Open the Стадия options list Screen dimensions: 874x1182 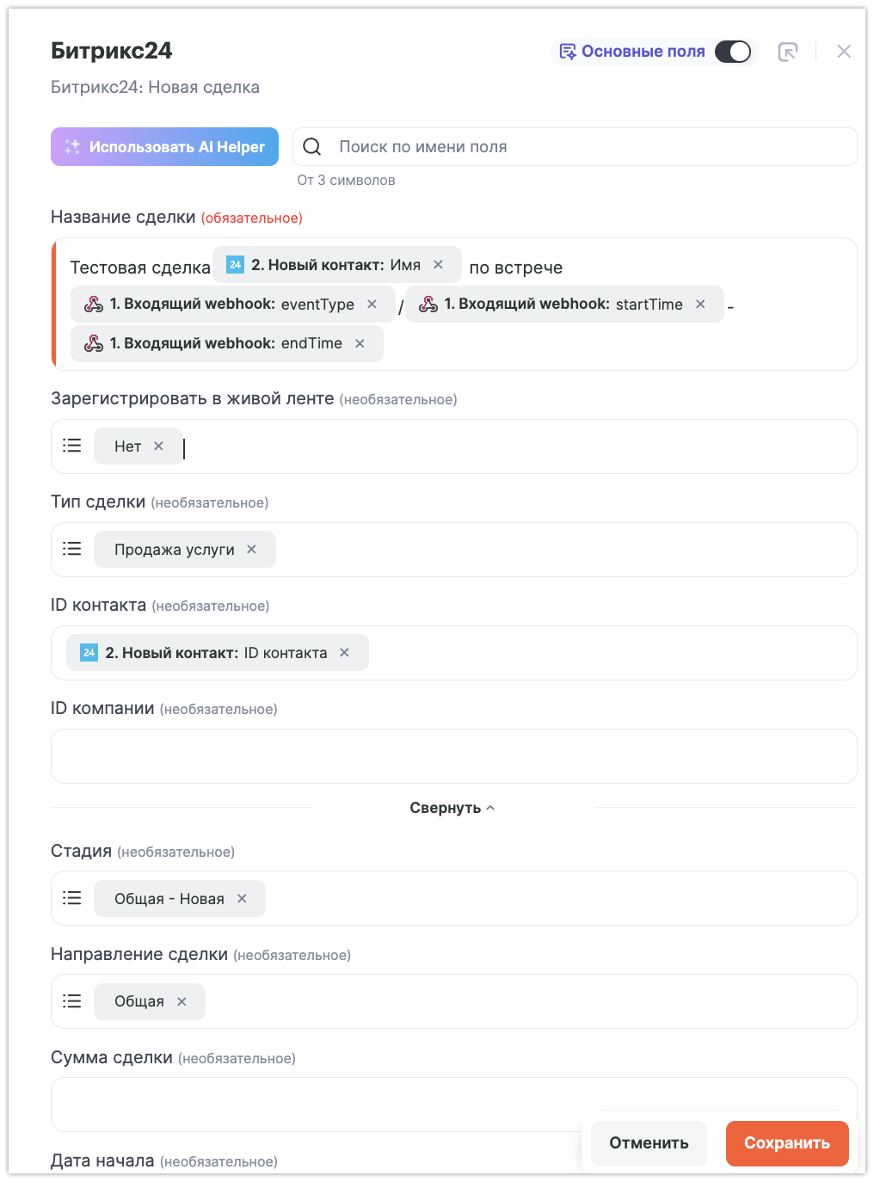[72, 898]
